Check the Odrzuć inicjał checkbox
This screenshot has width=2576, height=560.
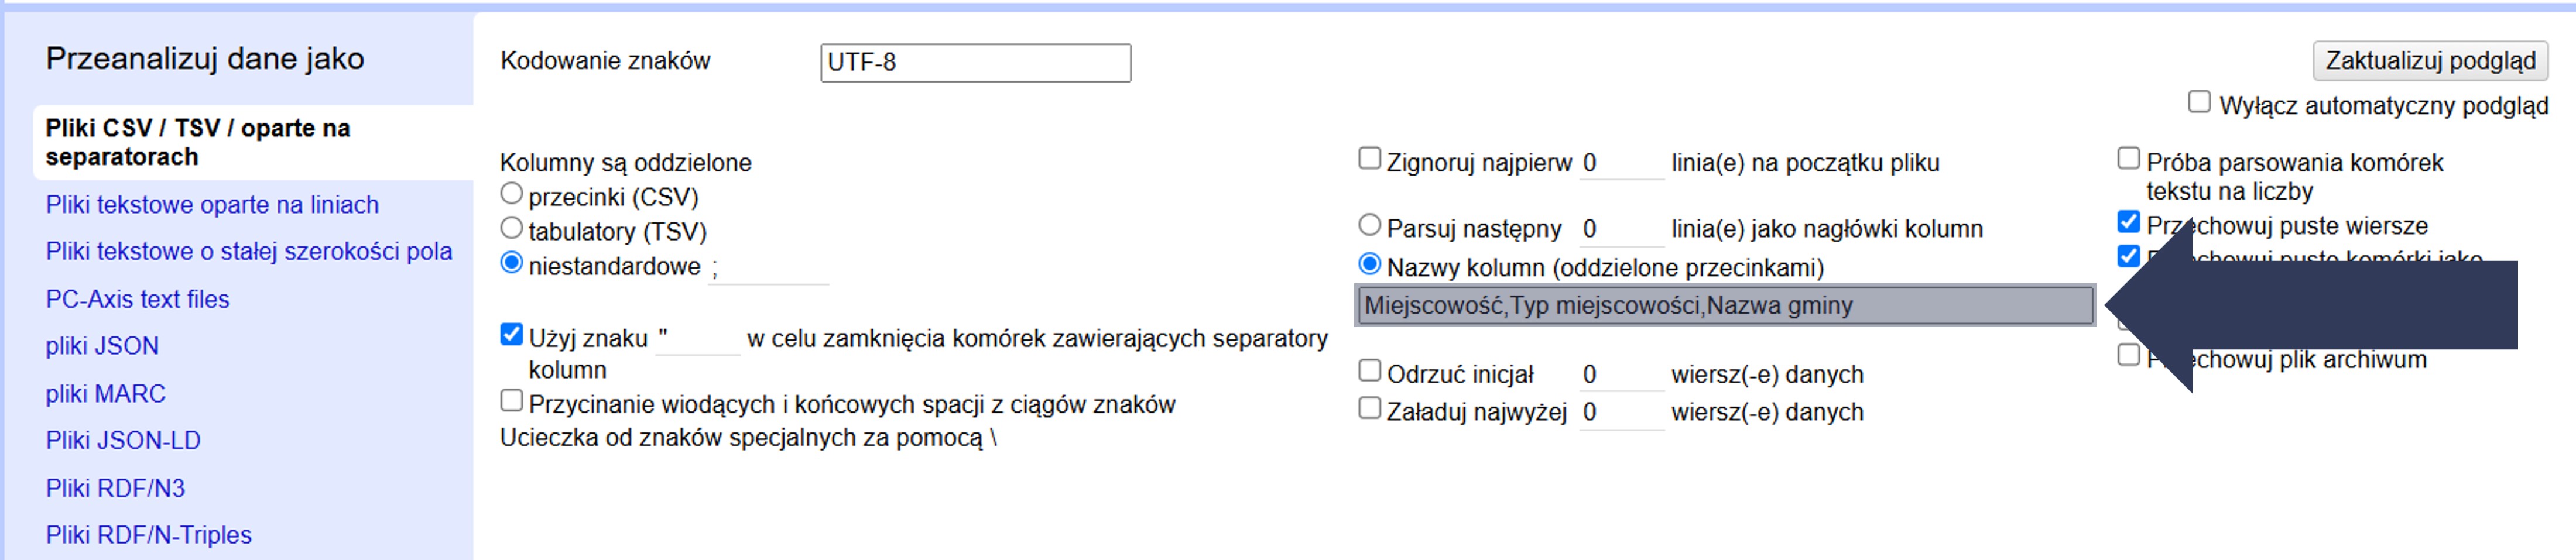(x=1369, y=371)
